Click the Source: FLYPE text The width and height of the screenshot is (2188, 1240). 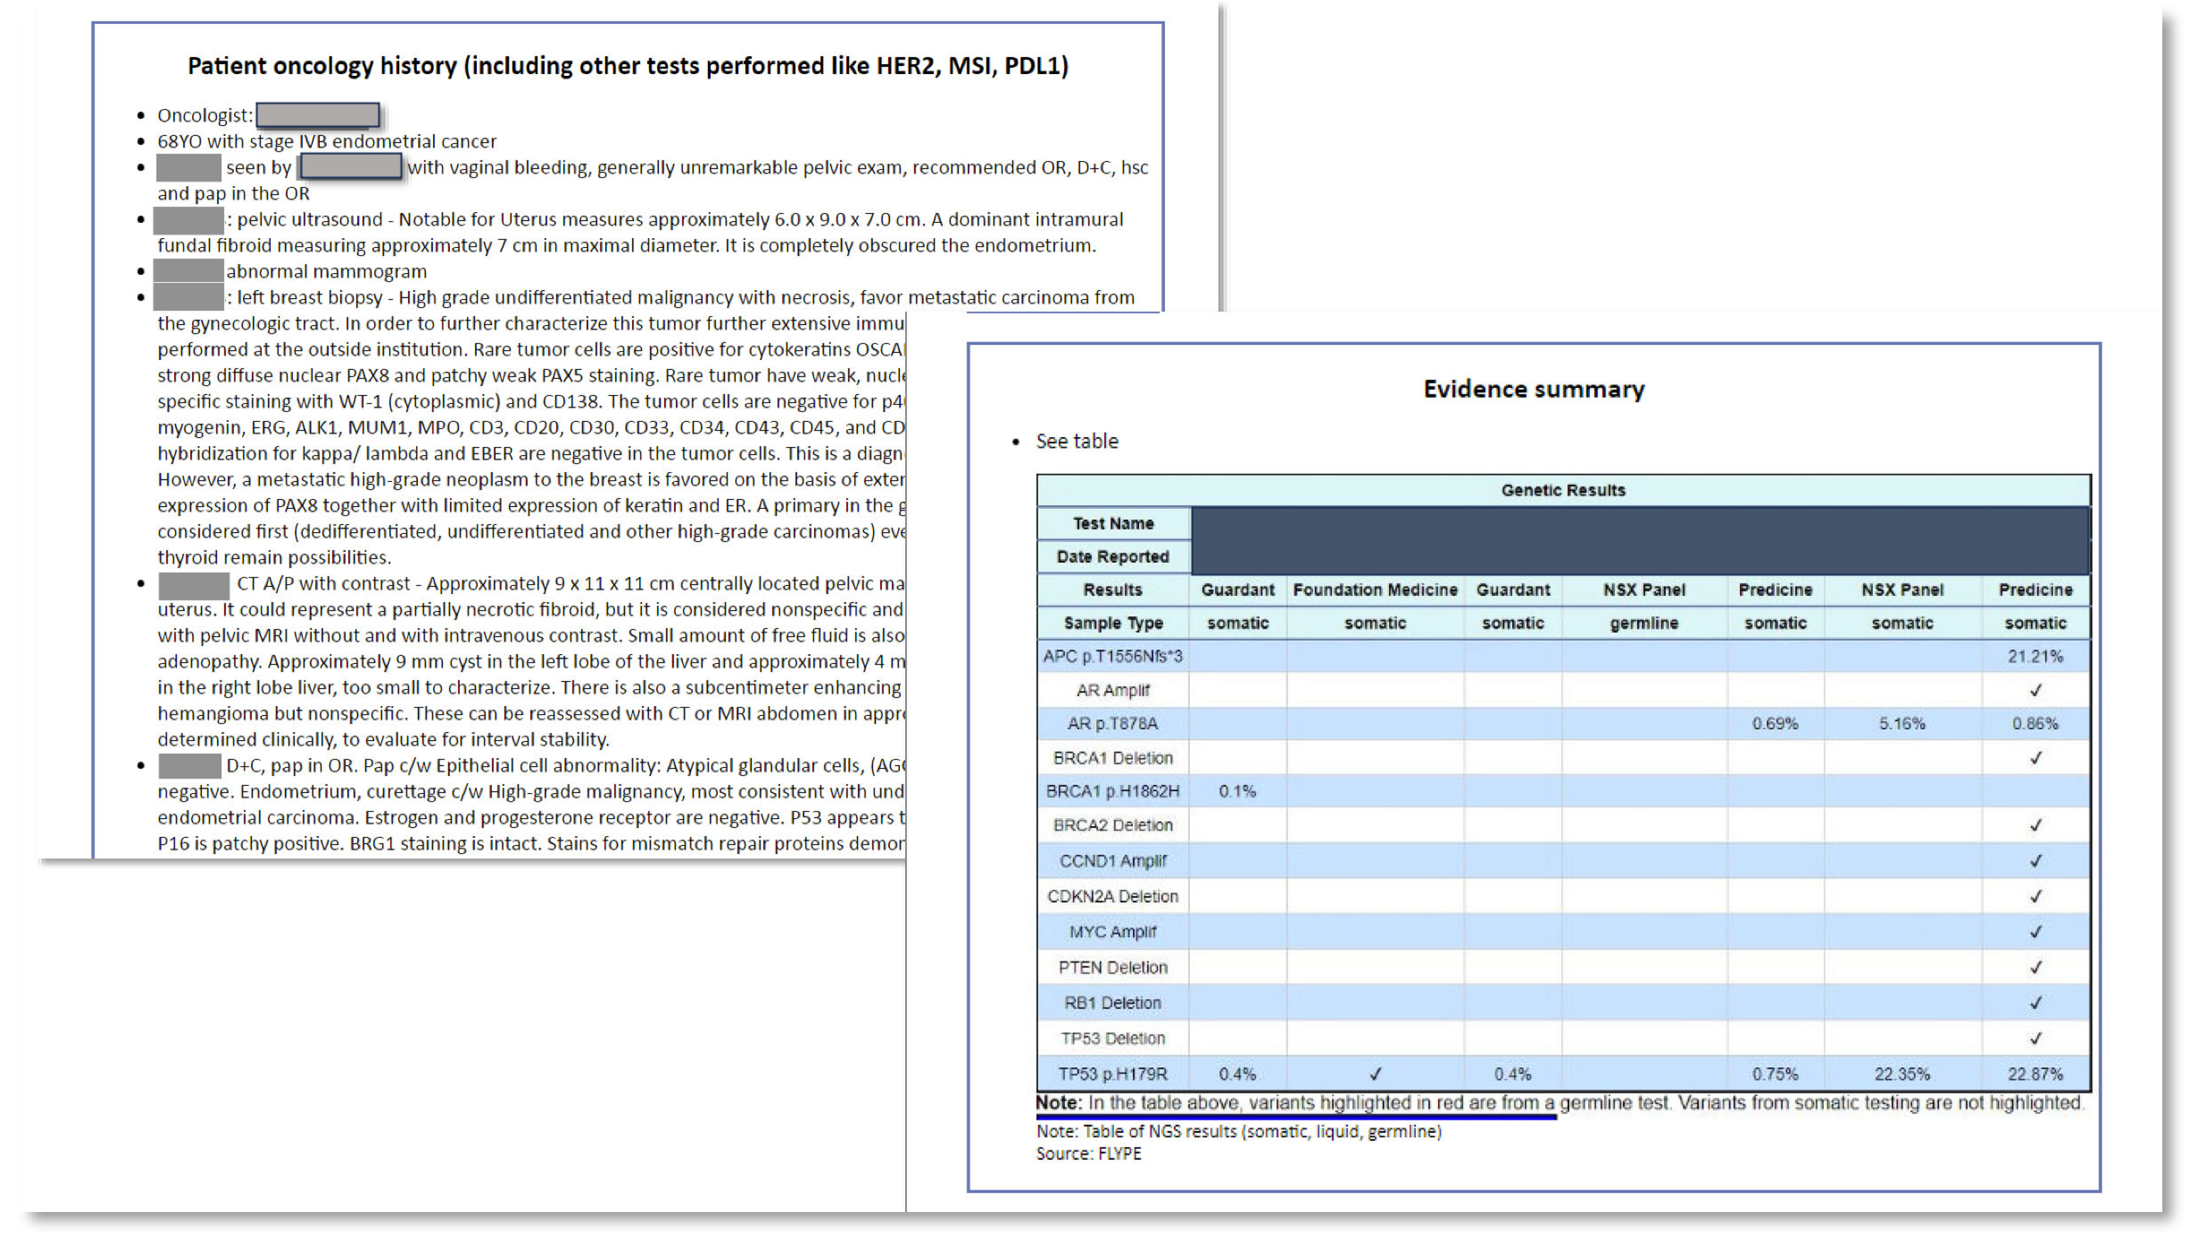pos(1088,1154)
